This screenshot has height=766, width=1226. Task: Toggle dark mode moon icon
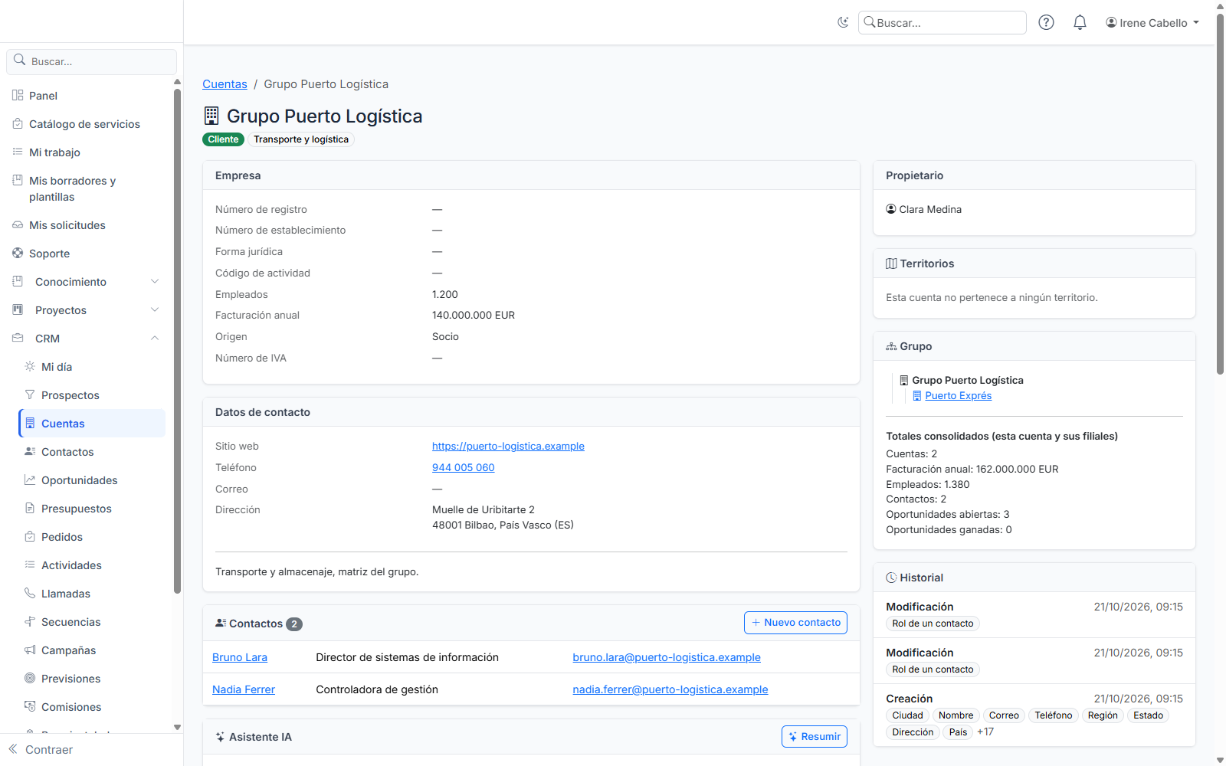click(843, 22)
